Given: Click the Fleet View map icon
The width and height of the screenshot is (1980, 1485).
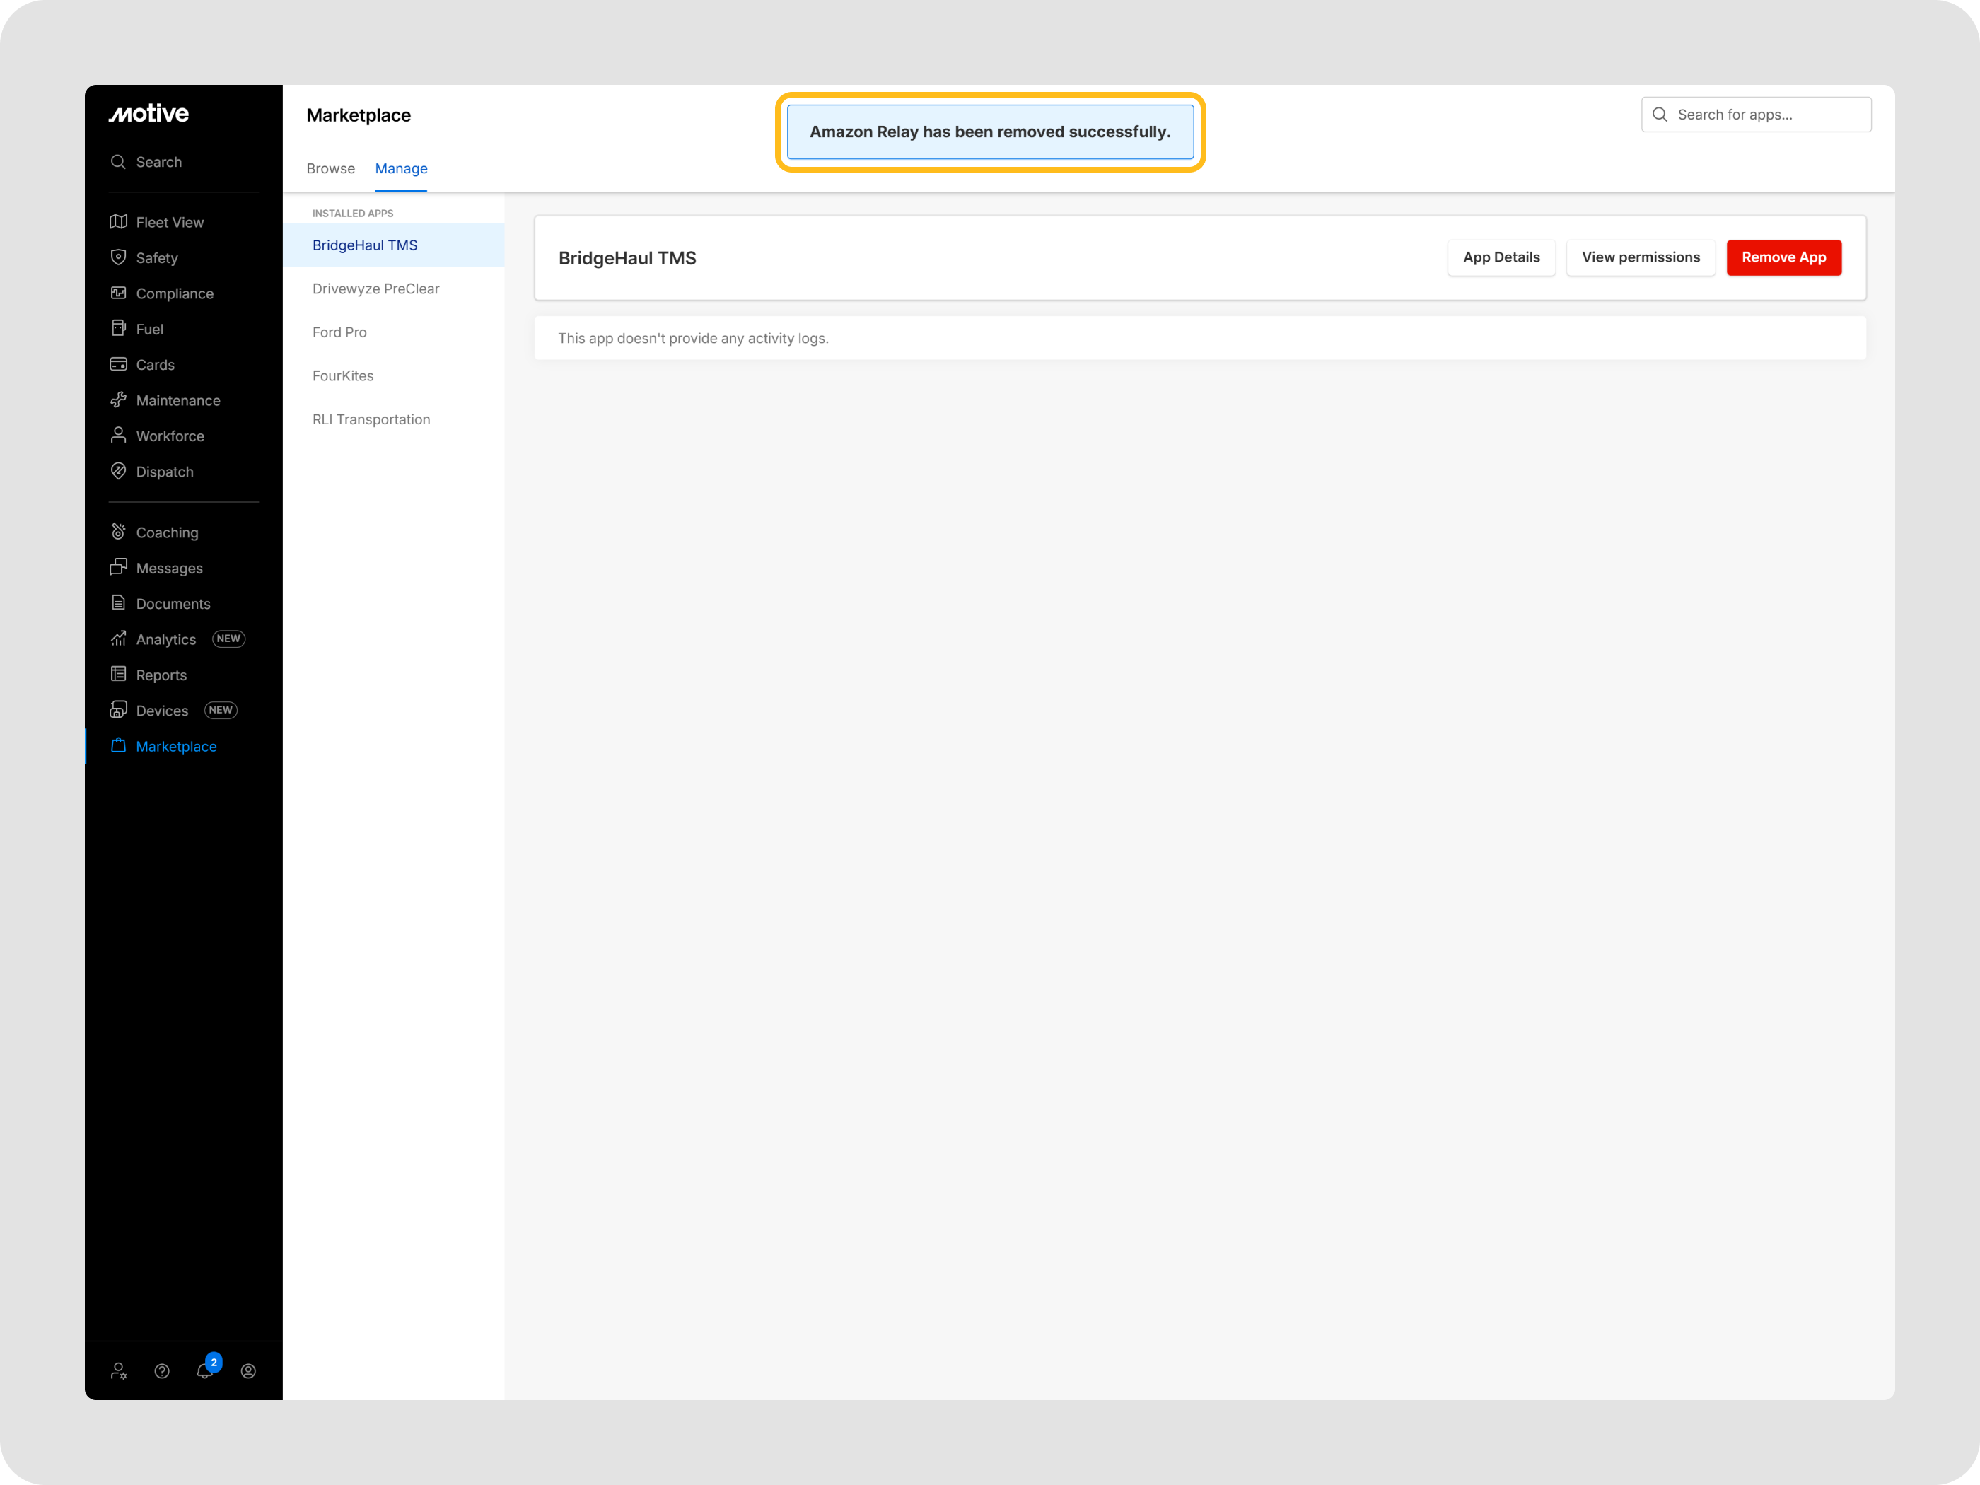Looking at the screenshot, I should point(118,221).
